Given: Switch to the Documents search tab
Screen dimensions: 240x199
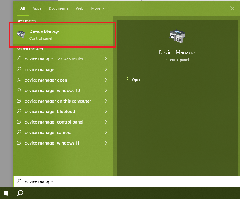Looking at the screenshot, I should coord(58,8).
